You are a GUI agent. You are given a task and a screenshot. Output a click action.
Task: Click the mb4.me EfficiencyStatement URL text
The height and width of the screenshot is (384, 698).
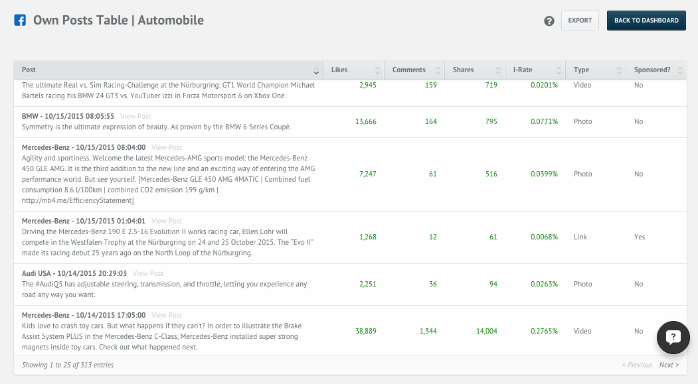pyautogui.click(x=78, y=201)
